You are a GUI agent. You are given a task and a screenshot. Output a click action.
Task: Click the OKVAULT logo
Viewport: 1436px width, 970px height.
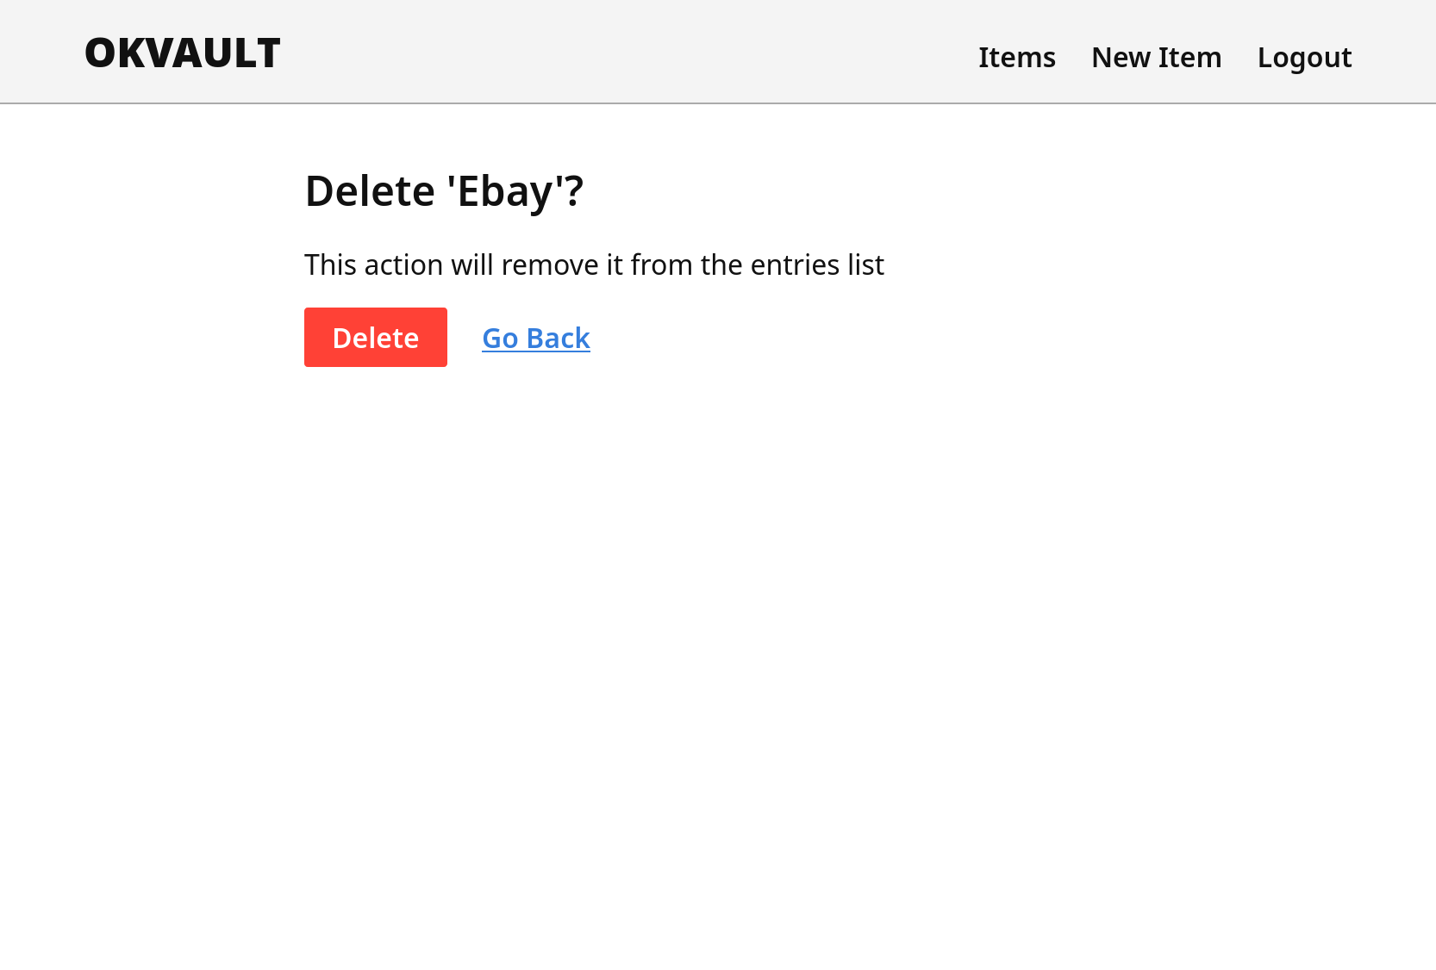pos(182,53)
